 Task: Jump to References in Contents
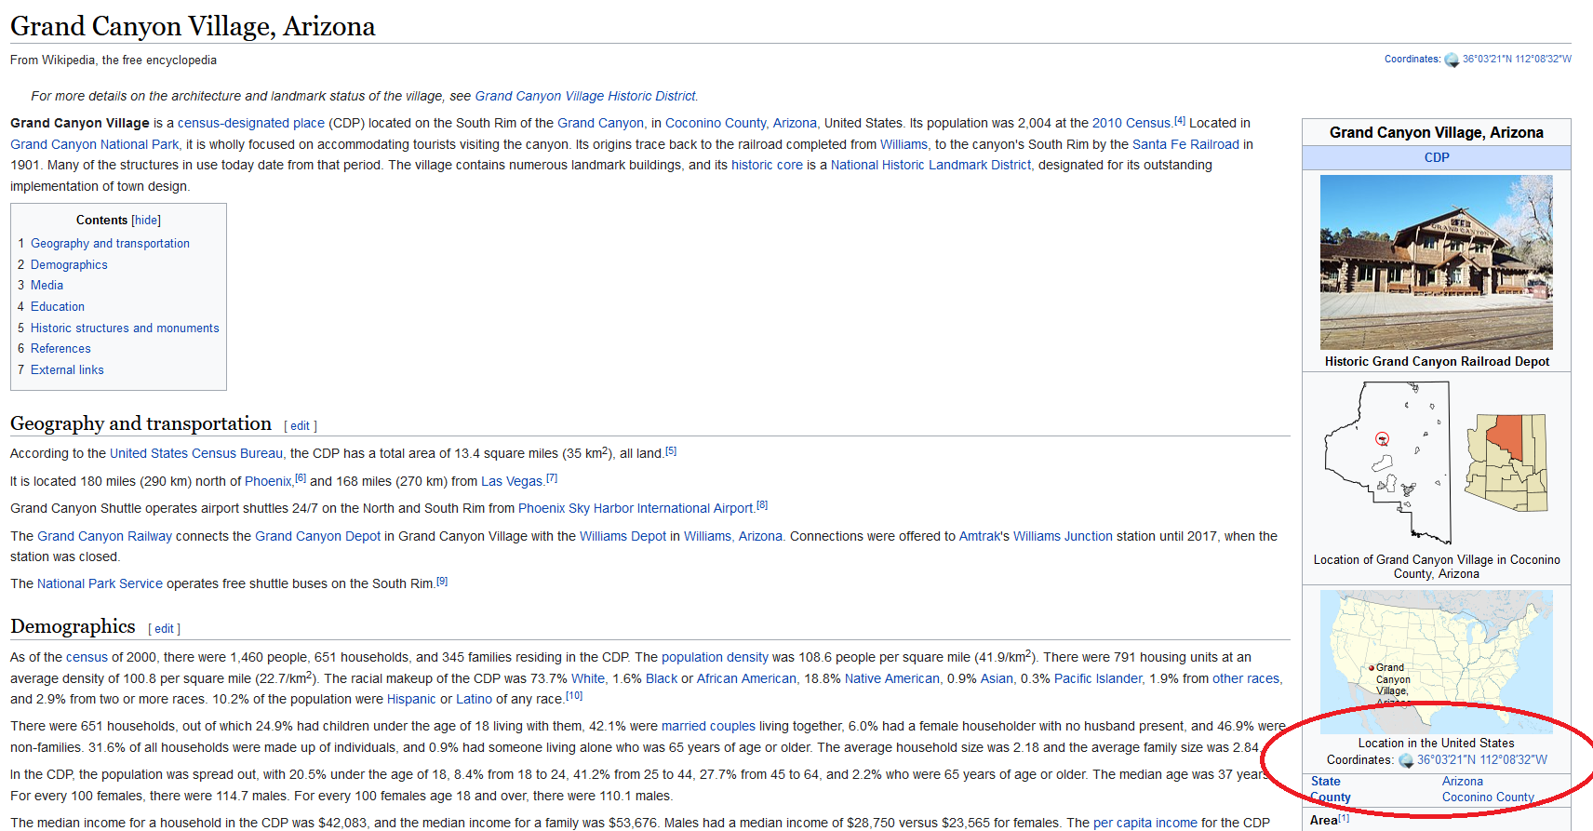click(x=60, y=349)
